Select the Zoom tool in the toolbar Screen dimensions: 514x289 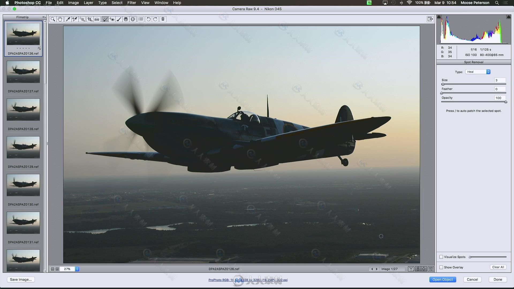53,19
